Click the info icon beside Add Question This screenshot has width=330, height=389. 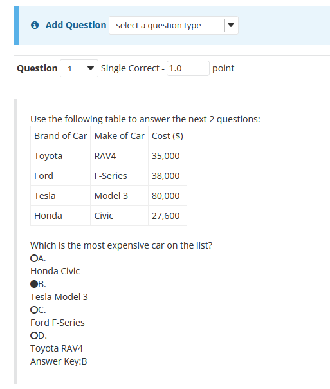pyautogui.click(x=35, y=25)
